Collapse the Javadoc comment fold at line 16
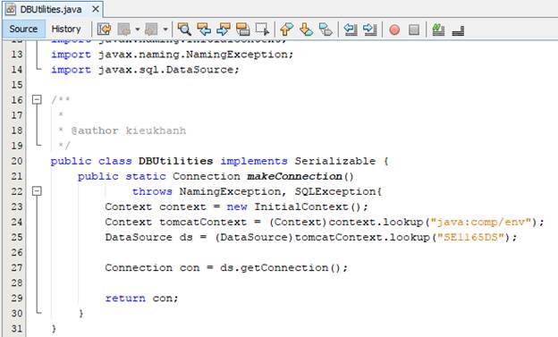This screenshot has width=558, height=337. [37, 99]
